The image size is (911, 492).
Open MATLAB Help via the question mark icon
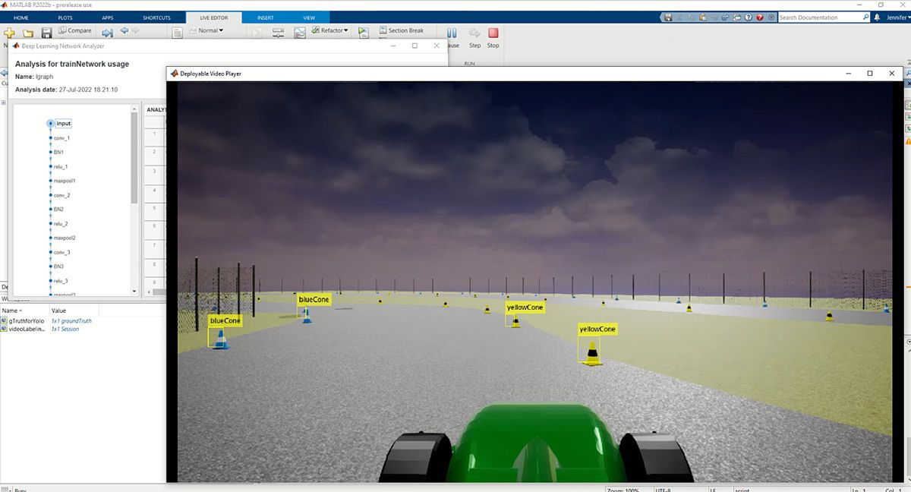pyautogui.click(x=749, y=17)
